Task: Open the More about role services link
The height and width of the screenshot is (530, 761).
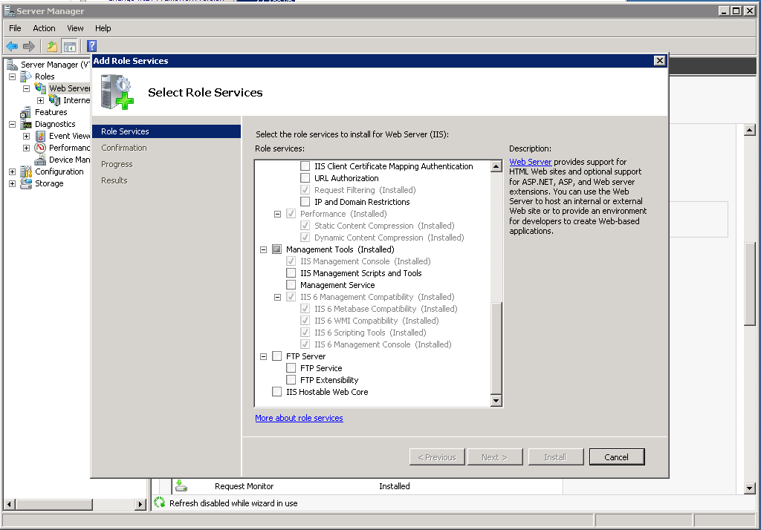Action: click(299, 418)
